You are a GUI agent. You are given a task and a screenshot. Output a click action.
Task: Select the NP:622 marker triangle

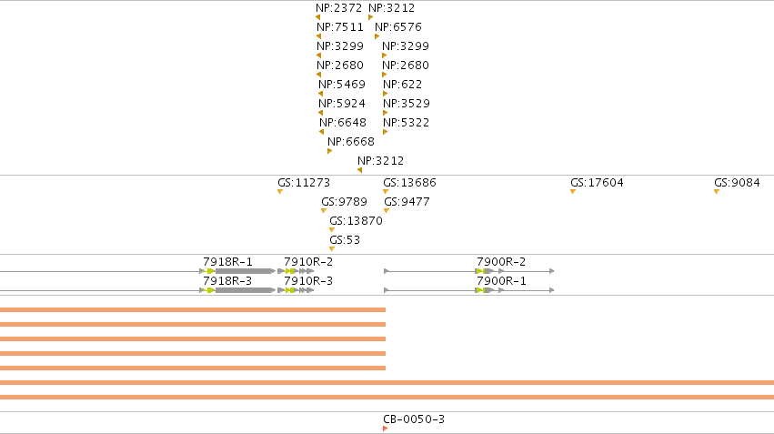click(385, 94)
